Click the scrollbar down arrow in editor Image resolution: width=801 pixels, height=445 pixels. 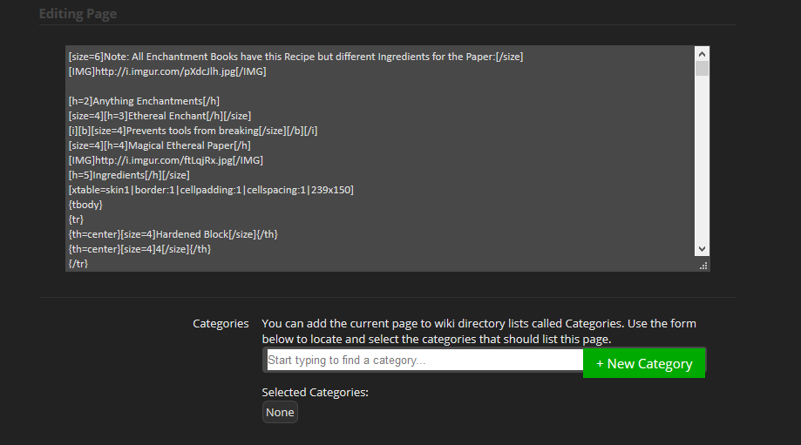click(x=702, y=249)
